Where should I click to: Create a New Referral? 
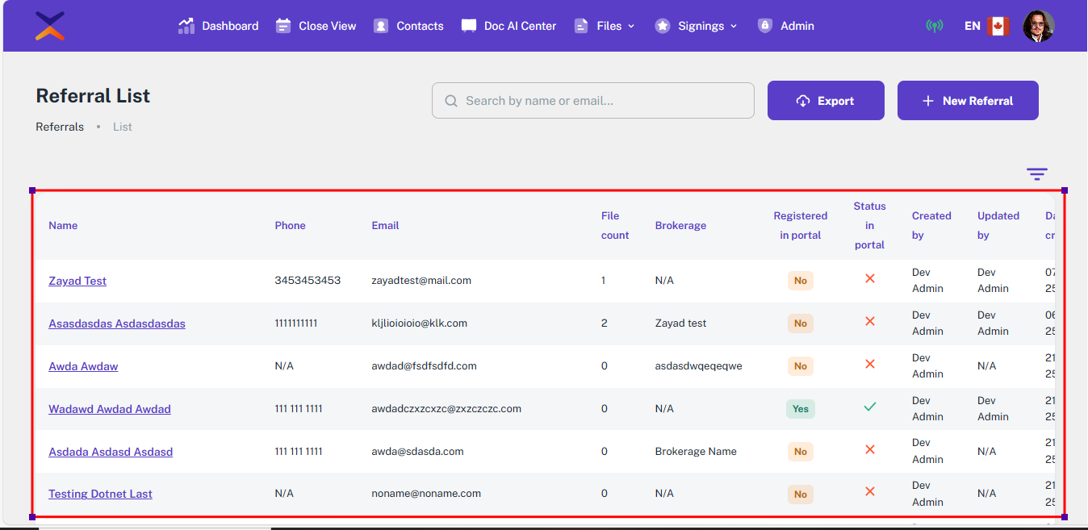(967, 101)
